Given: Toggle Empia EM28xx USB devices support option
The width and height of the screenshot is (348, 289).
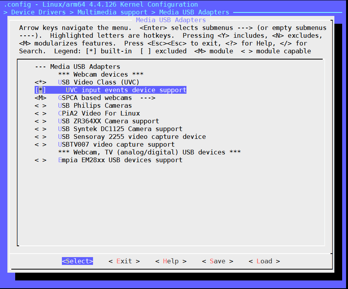Looking at the screenshot, I should 40,160.
